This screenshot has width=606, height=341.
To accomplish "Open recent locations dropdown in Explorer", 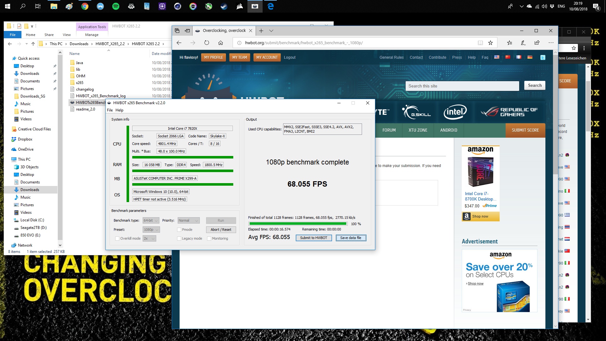I will (x=27, y=44).
